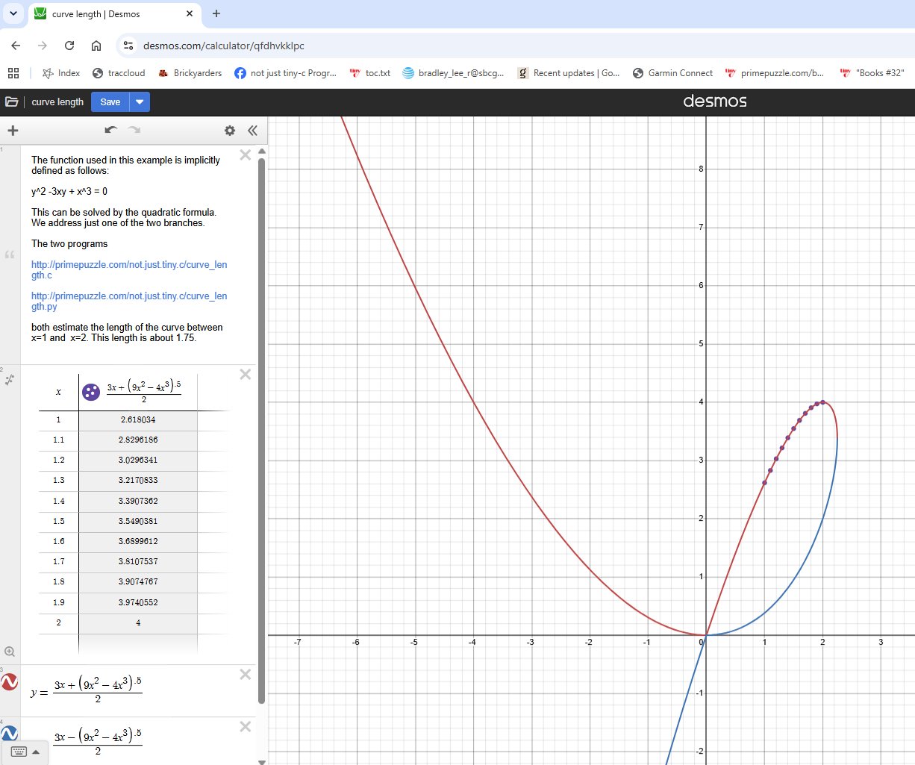Image resolution: width=915 pixels, height=765 pixels.
Task: Delete the note expression
Action: point(245,155)
